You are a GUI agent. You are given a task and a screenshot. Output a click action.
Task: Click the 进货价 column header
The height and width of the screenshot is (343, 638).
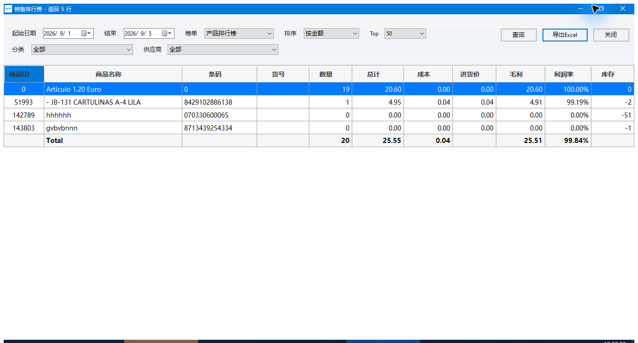click(474, 74)
